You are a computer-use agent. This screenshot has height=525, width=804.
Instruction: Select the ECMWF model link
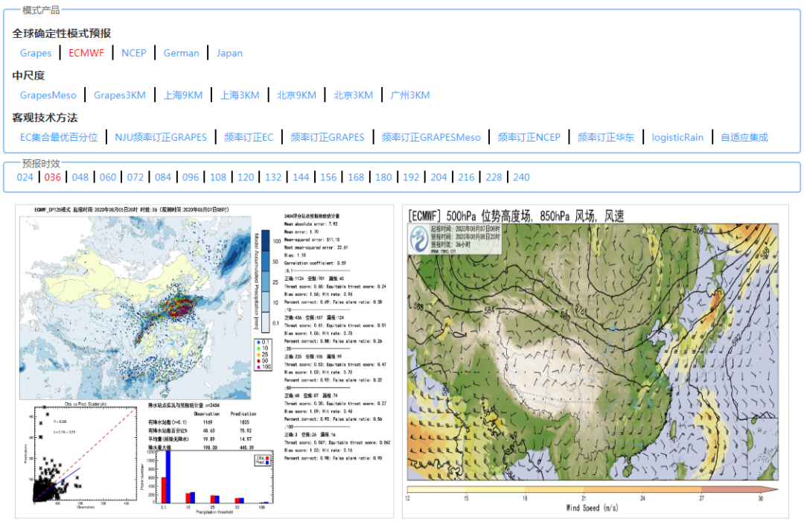[86, 53]
